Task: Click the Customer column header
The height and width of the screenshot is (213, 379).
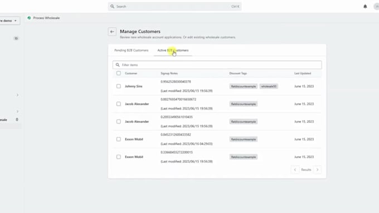Action: coord(131,73)
